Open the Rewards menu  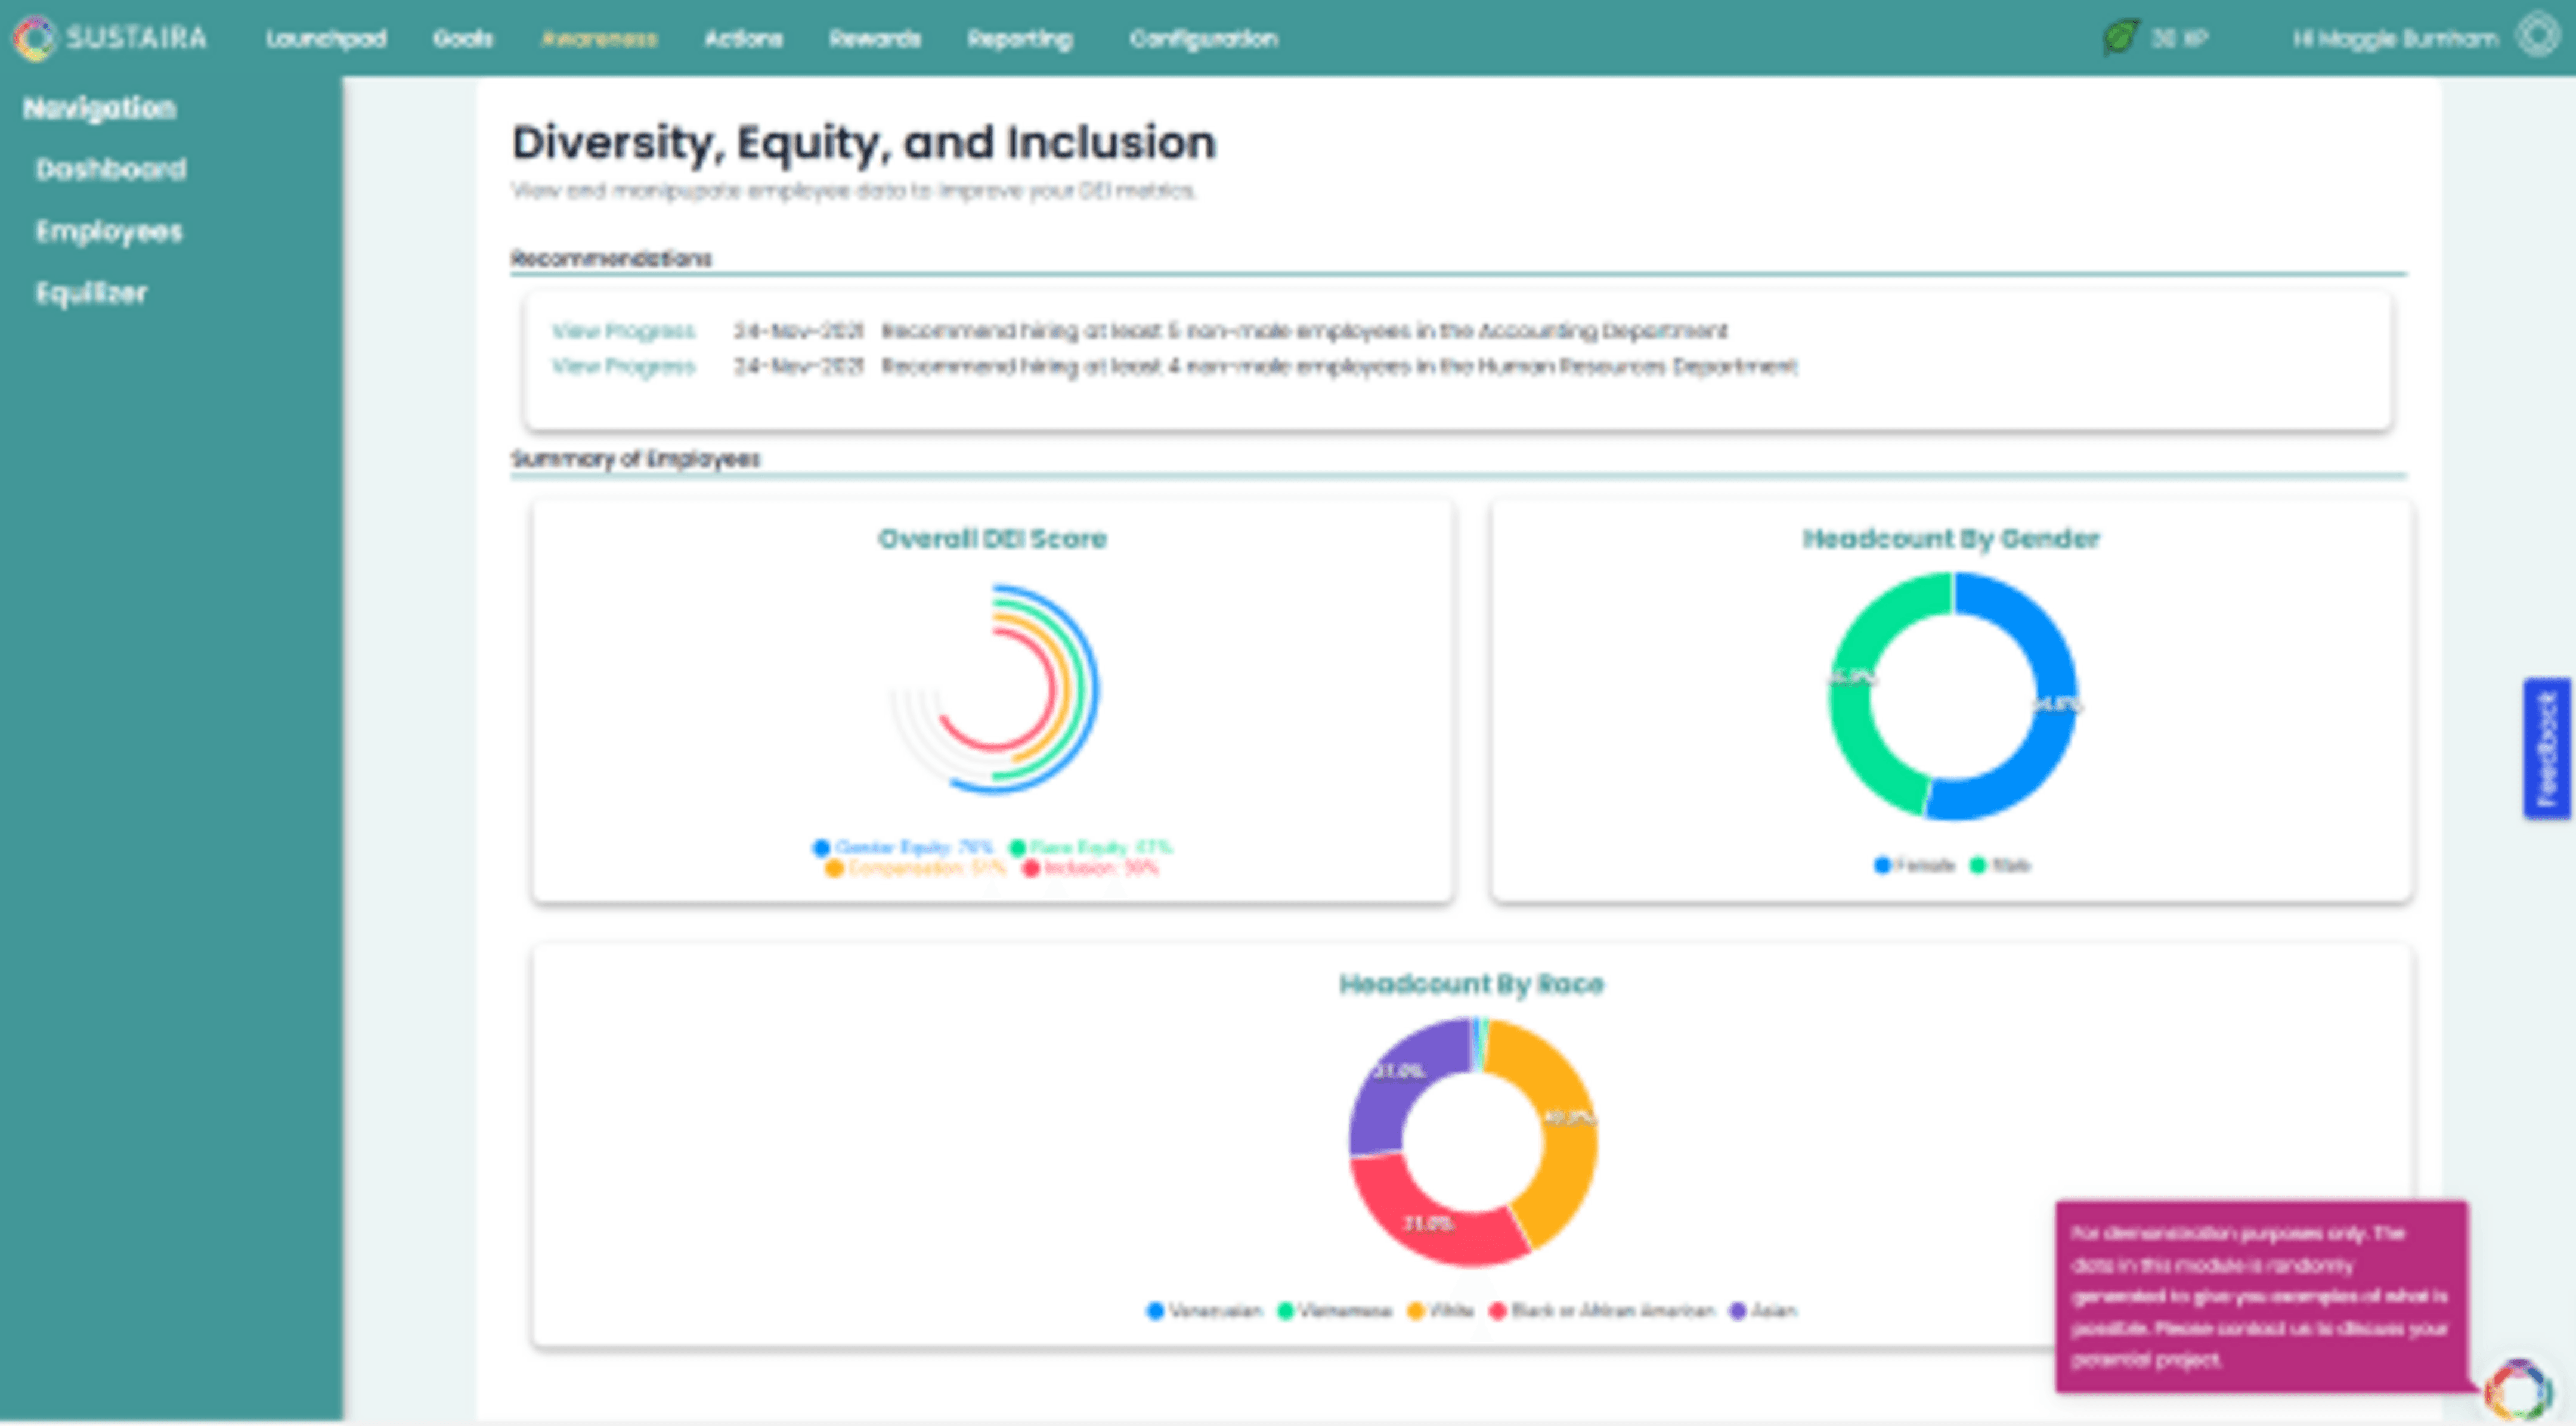pyautogui.click(x=874, y=39)
